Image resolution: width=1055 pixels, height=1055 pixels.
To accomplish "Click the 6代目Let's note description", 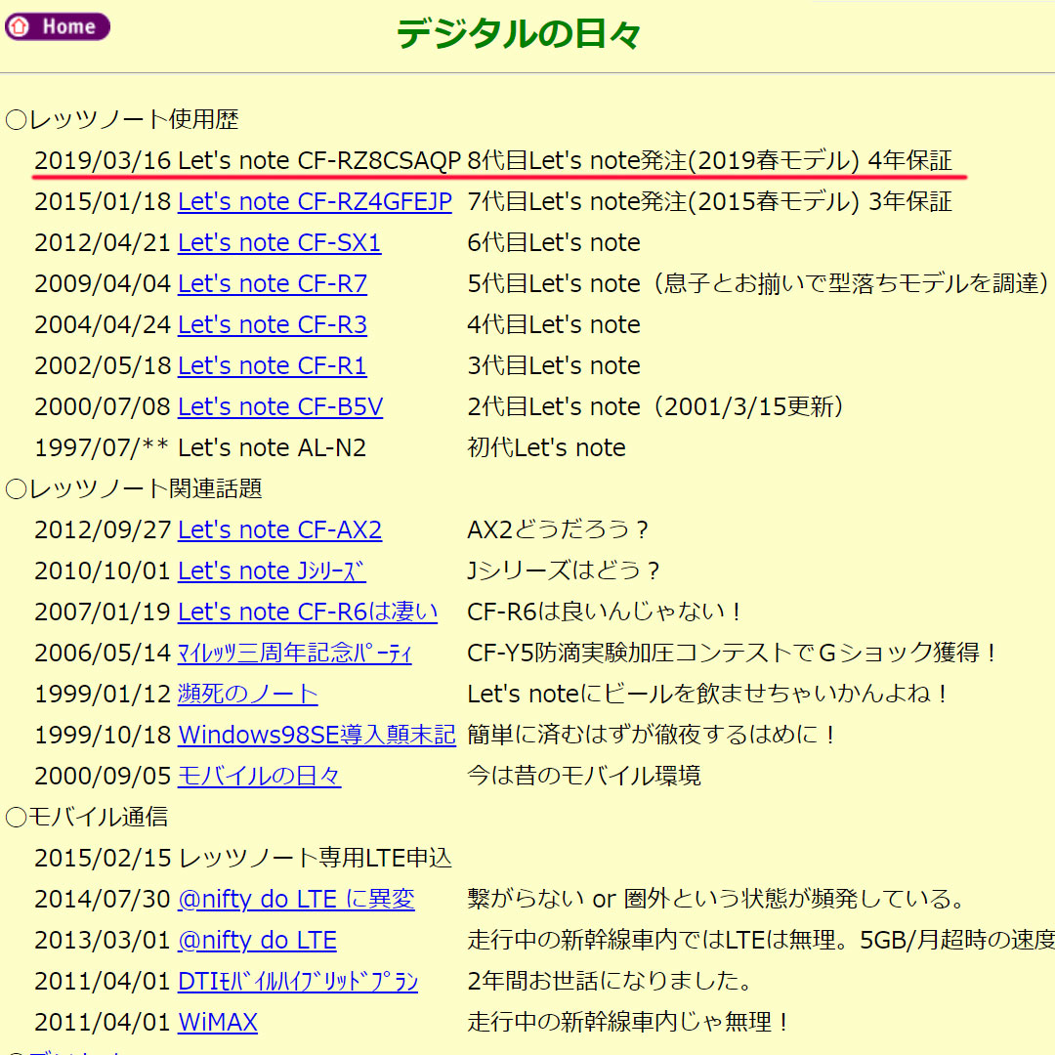I will point(554,243).
